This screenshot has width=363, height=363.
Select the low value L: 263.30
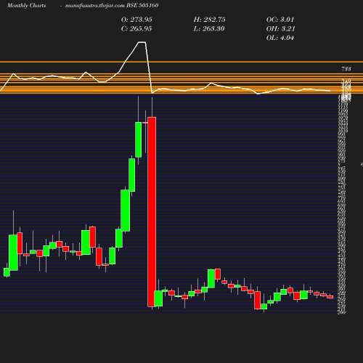point(209,28)
